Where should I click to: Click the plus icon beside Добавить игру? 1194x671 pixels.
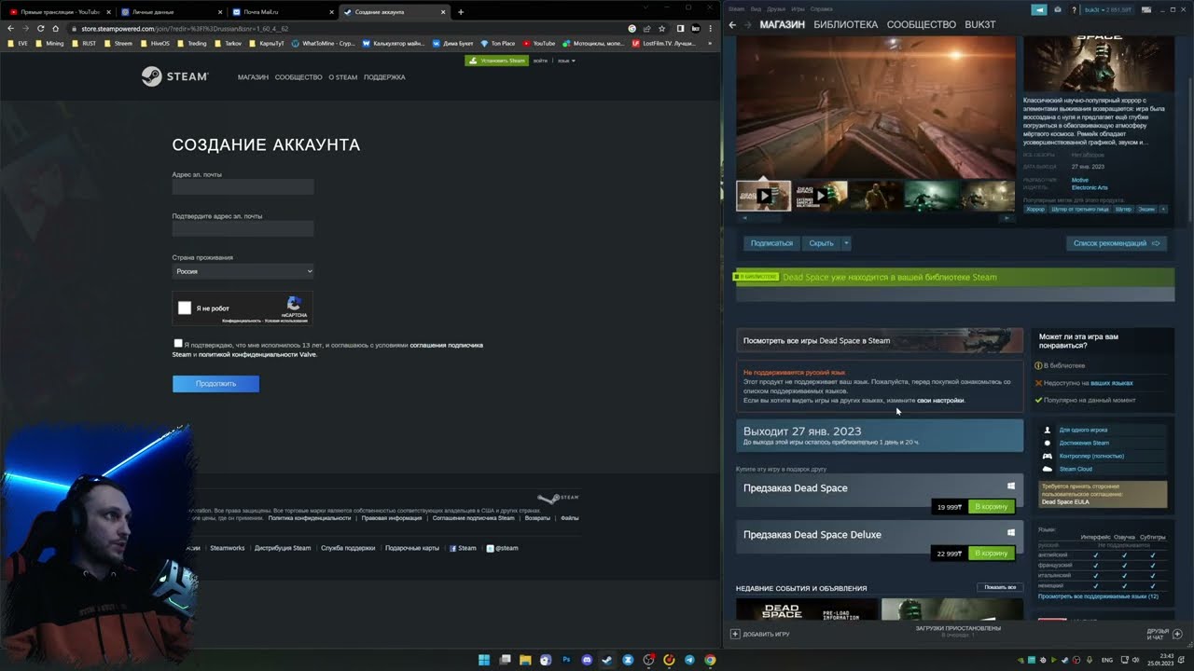pyautogui.click(x=735, y=634)
